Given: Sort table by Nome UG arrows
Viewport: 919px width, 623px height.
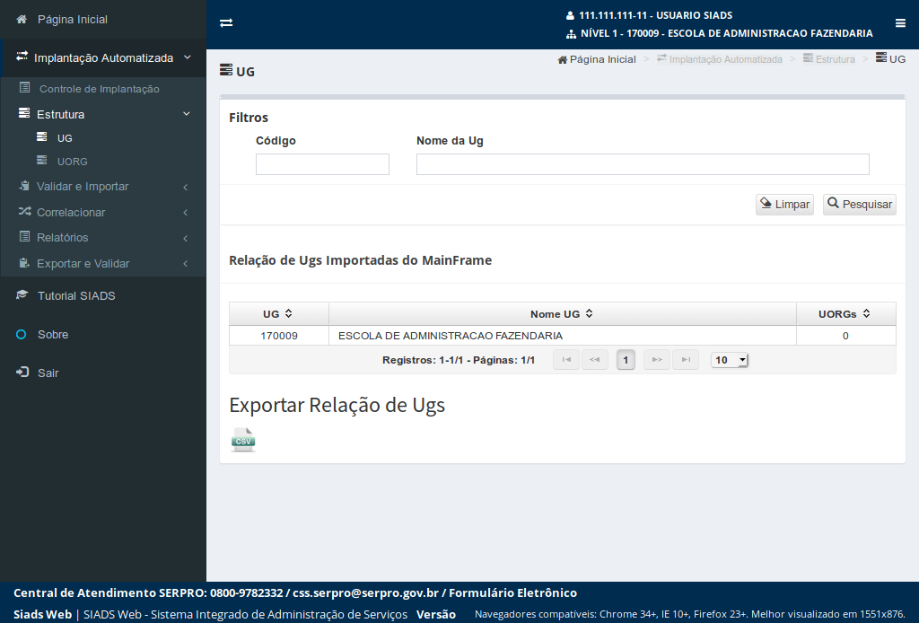Looking at the screenshot, I should click(x=589, y=313).
